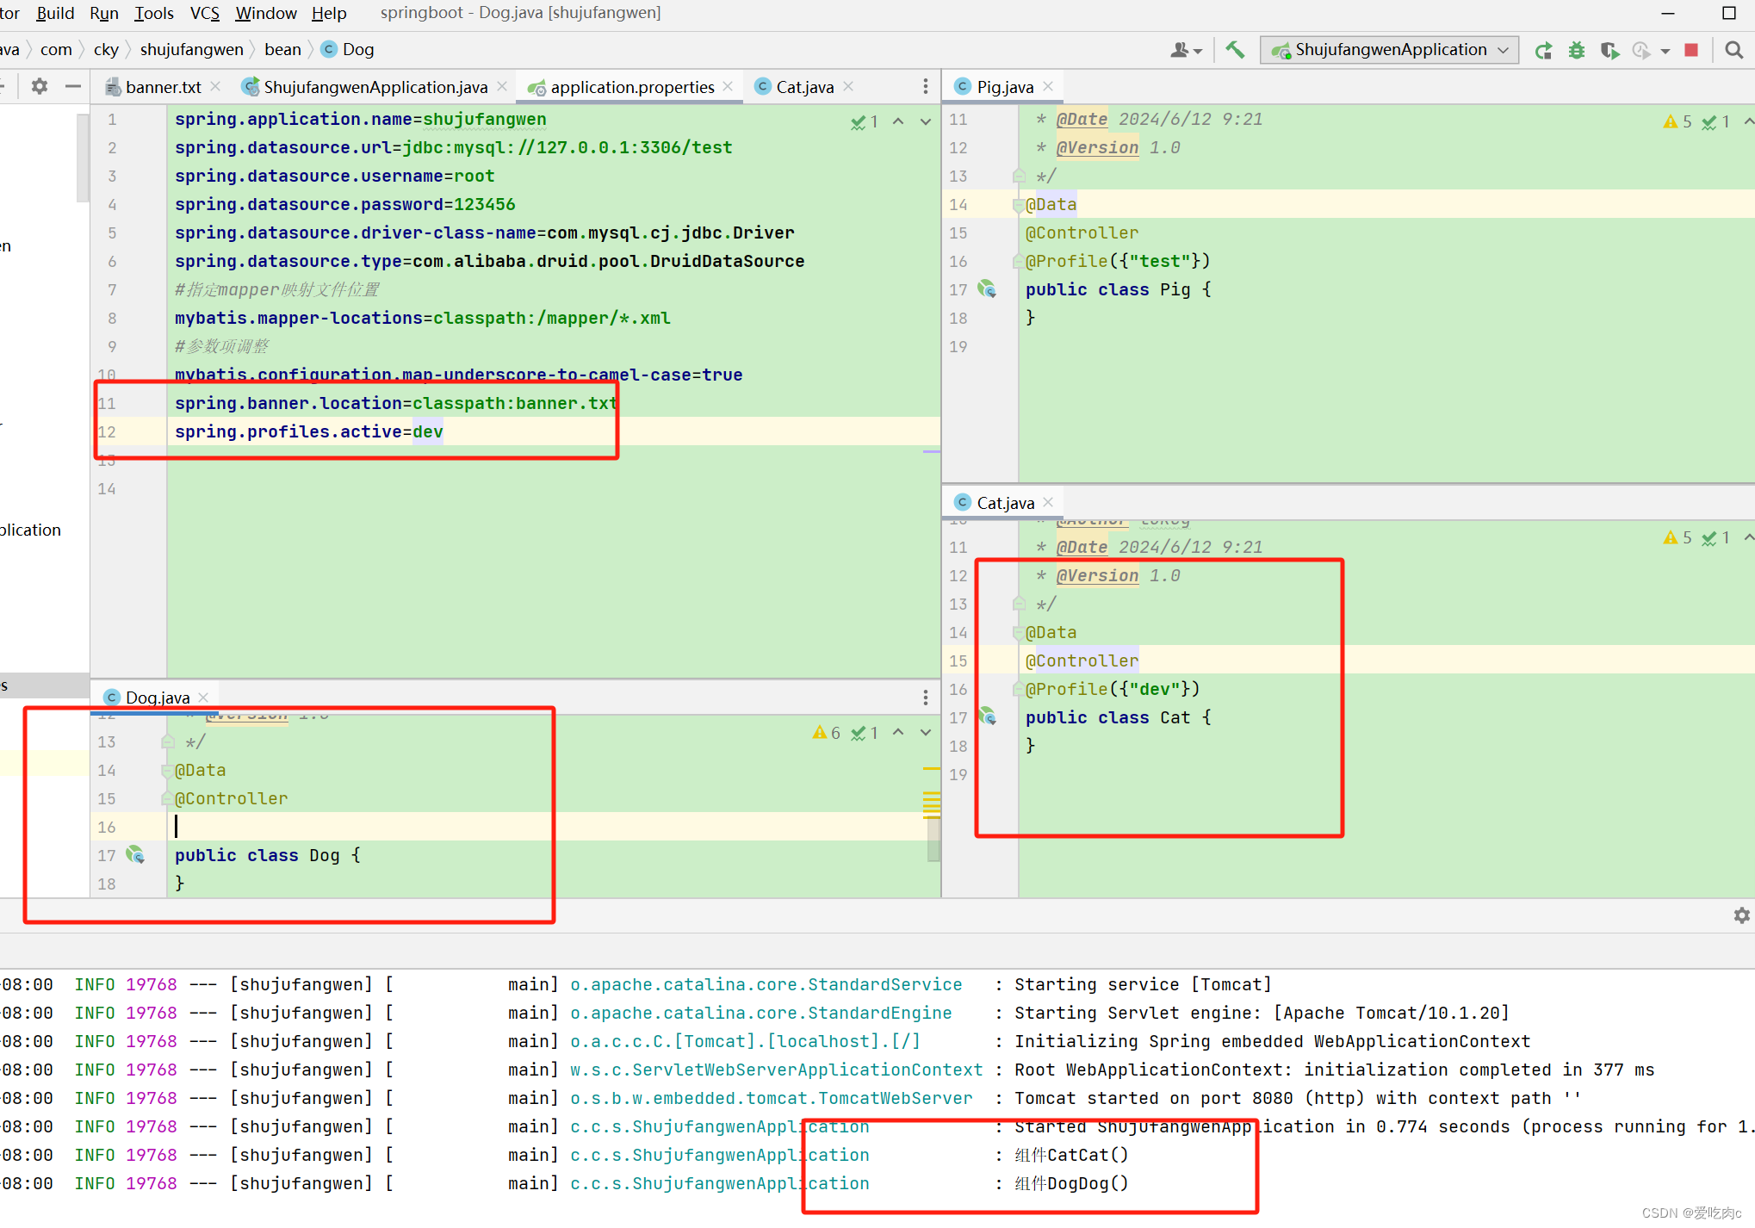Open the Build menu
This screenshot has height=1228, width=1755.
[x=55, y=13]
